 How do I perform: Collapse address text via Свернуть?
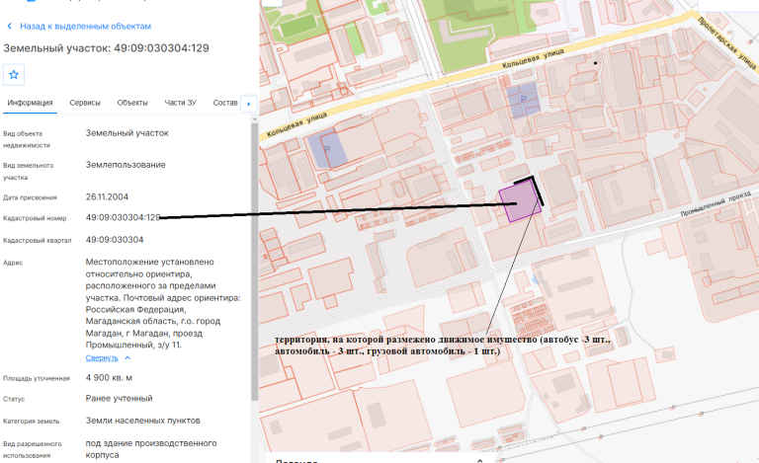[102, 358]
